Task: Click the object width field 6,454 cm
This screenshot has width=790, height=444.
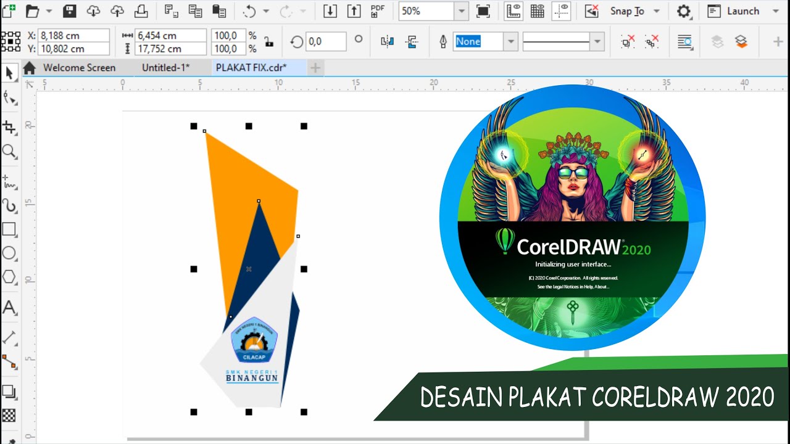Action: 171,36
